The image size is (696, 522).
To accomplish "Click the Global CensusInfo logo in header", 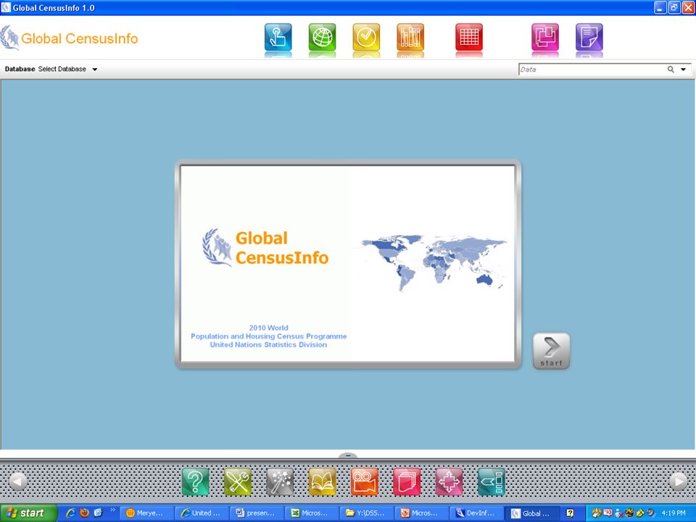I will coord(70,38).
